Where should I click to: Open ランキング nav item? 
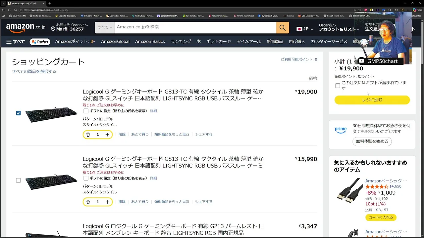(x=181, y=42)
